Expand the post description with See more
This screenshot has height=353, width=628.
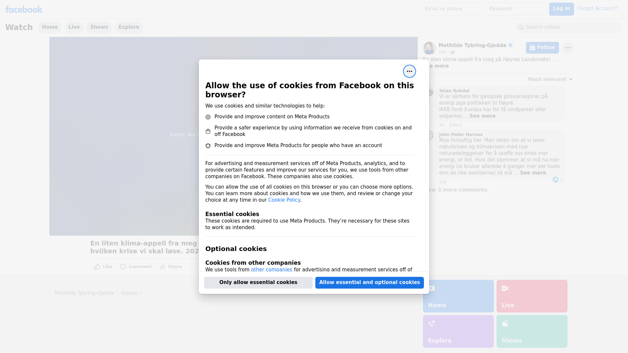[x=438, y=66]
